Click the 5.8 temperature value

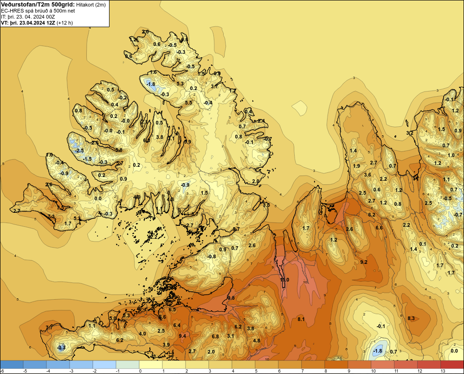(x=119, y=150)
